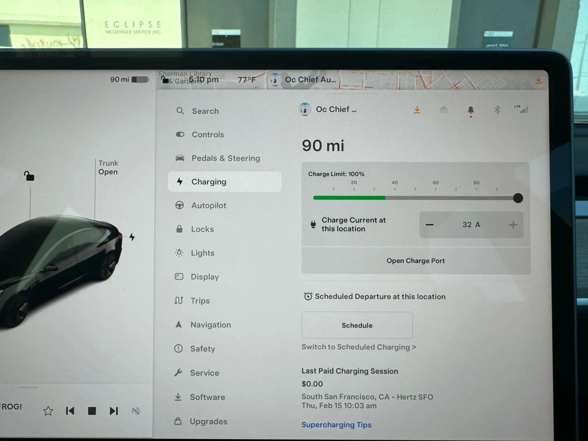Toggle the car lock icon above vehicle
This screenshot has width=588, height=441.
point(29,176)
